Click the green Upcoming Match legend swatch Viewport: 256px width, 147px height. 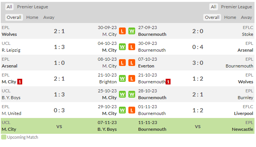pos(4,137)
